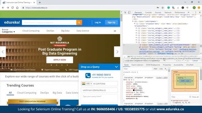The width and height of the screenshot is (202, 113).
Task: Click the orange search button on edureka
Action: point(79,23)
